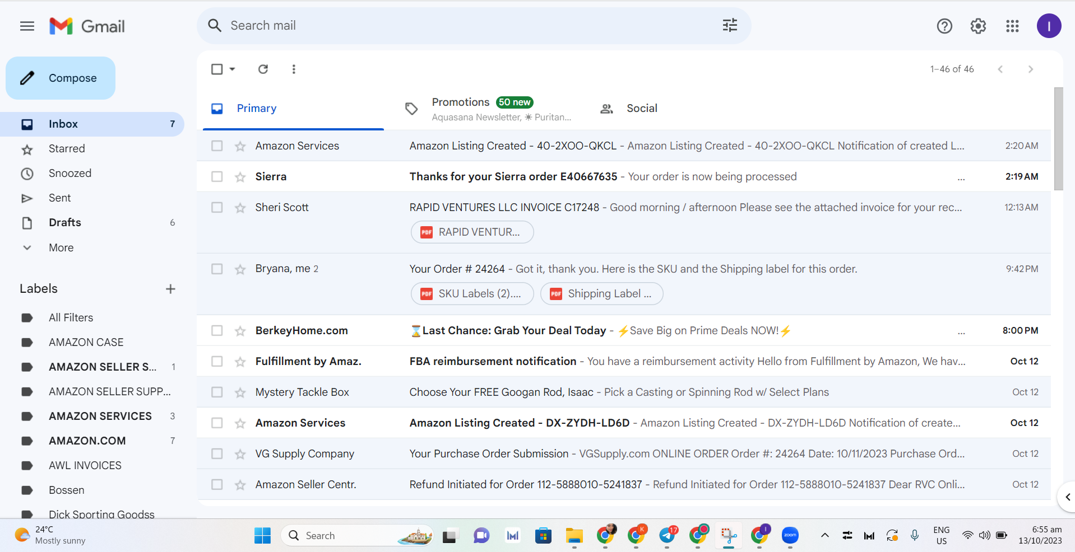1075x552 pixels.
Task: Open the select dropdown arrow beside checkbox
Action: [x=232, y=69]
